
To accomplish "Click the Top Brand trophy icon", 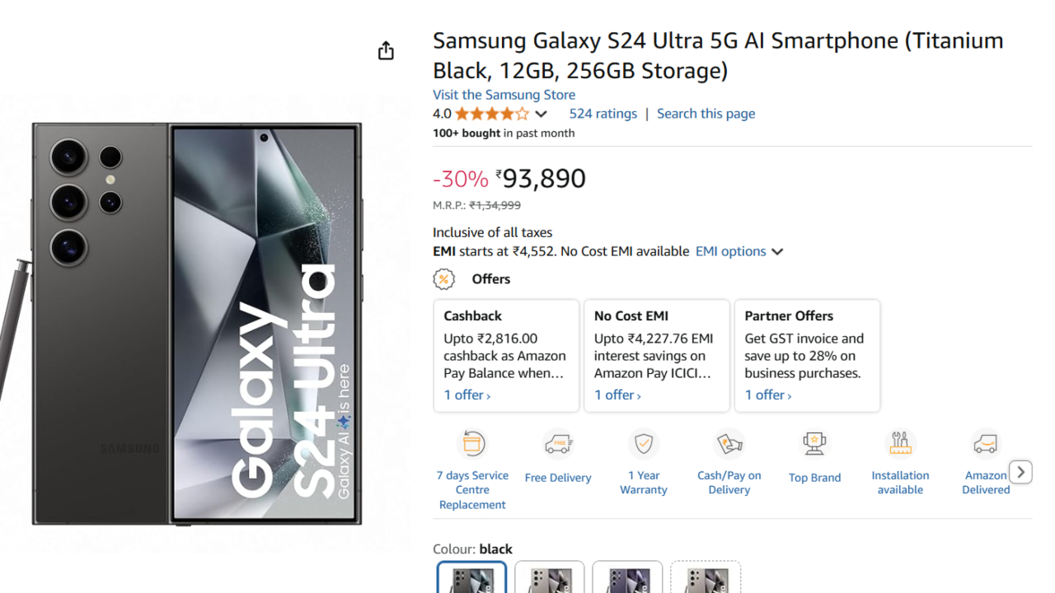I will (x=814, y=444).
